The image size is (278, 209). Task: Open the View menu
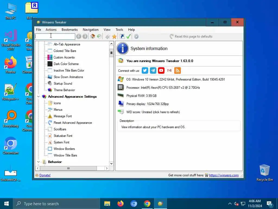(107, 30)
